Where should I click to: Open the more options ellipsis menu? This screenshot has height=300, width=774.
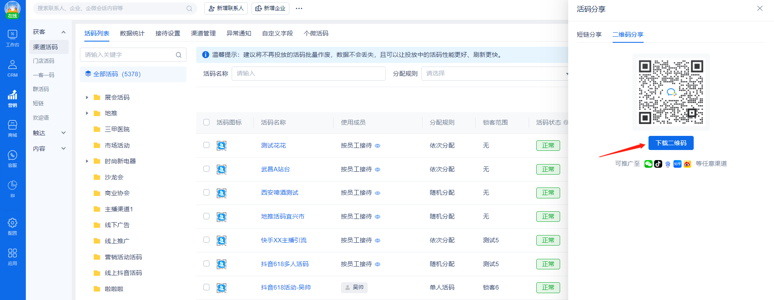point(299,8)
